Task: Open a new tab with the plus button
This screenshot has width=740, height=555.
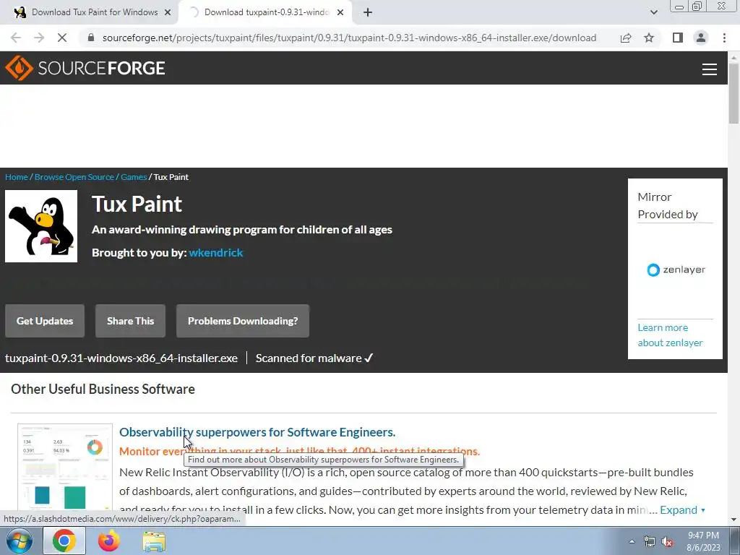Action: point(368,13)
